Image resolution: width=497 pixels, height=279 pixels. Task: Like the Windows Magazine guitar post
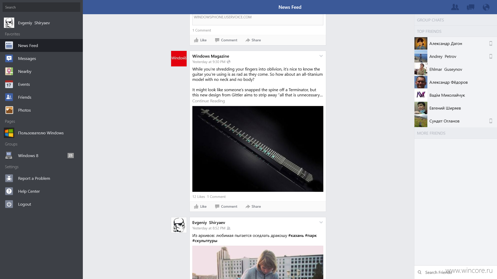200,206
